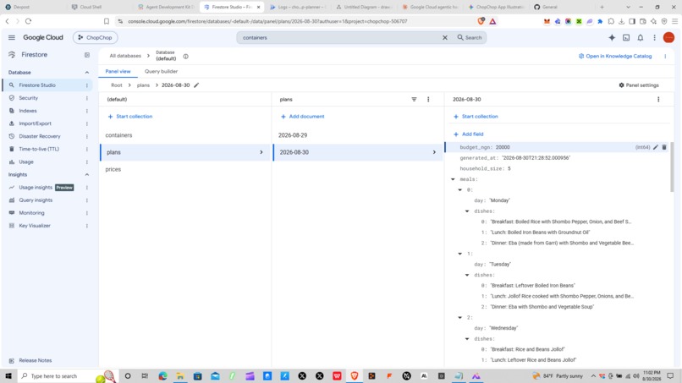Filter the plans collection documents
This screenshot has width=682, height=383.
(414, 100)
